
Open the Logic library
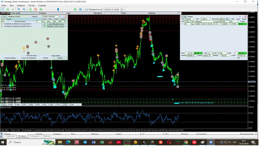[x=56, y=56]
